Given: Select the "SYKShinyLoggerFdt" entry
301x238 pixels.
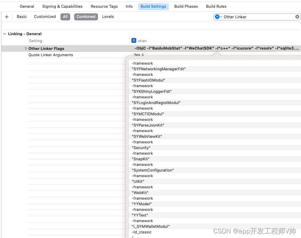Looking at the screenshot, I should (152, 91).
